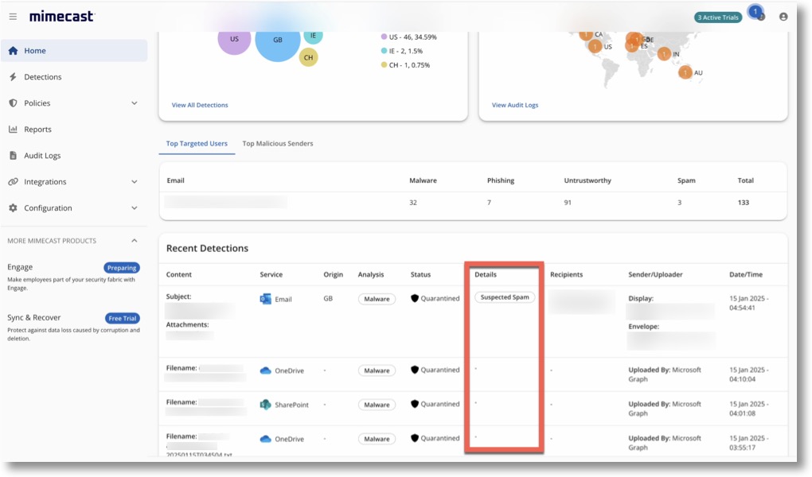Click the Email service Outlook icon
This screenshot has height=477, width=812.
coord(266,299)
